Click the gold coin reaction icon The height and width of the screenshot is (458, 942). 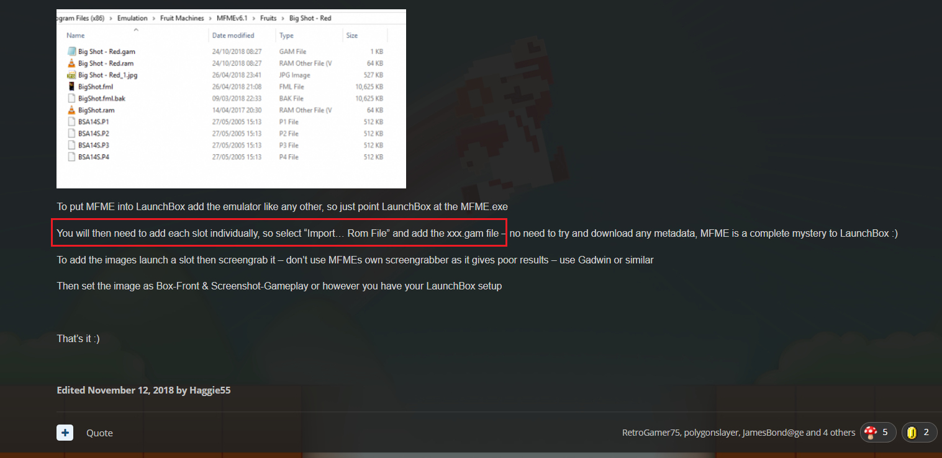tap(912, 433)
